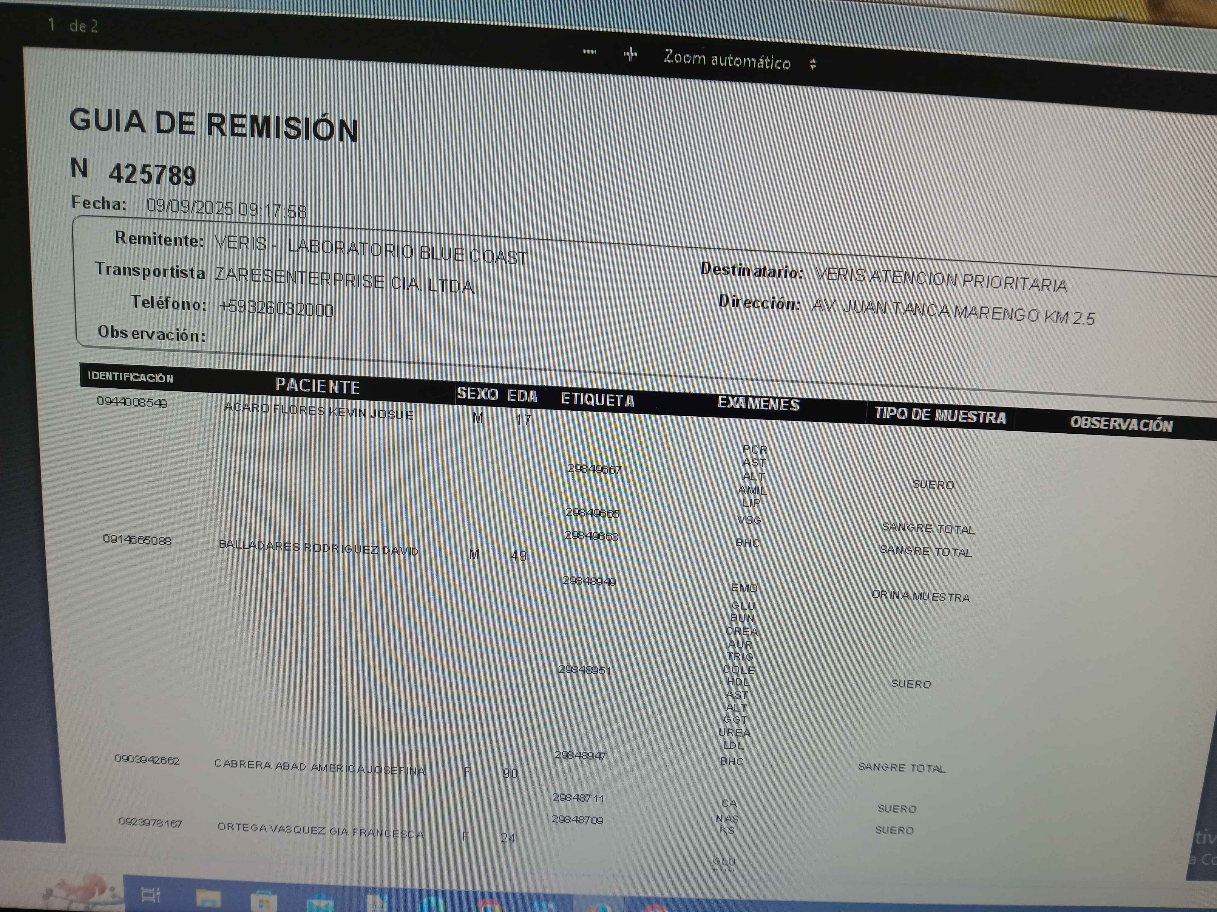Click the zoom in plus button
Image resolution: width=1217 pixels, height=912 pixels.
click(x=631, y=54)
